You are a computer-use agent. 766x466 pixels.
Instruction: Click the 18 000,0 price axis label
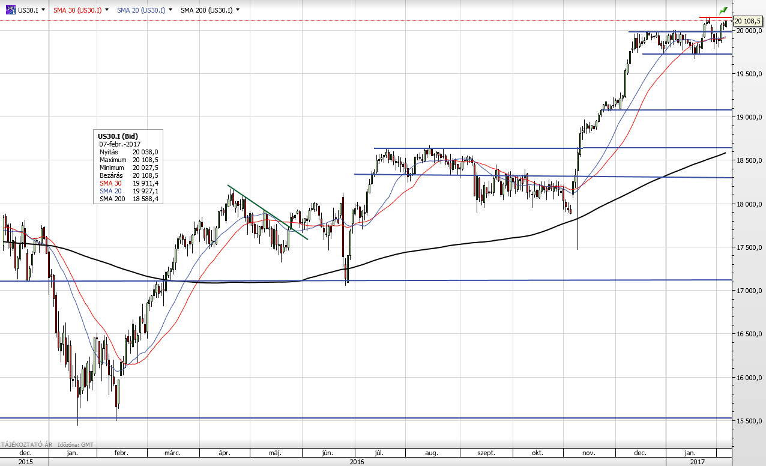coord(750,204)
